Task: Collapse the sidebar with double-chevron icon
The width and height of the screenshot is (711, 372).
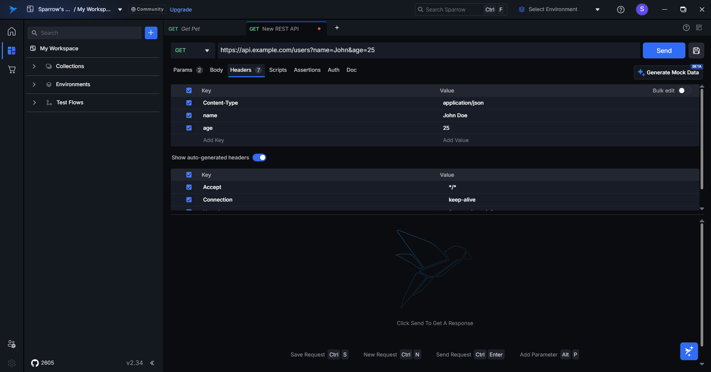Action: [152, 363]
